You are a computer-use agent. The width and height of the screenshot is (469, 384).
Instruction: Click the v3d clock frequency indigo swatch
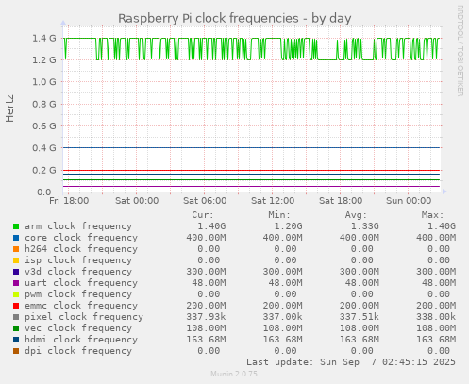(16, 272)
